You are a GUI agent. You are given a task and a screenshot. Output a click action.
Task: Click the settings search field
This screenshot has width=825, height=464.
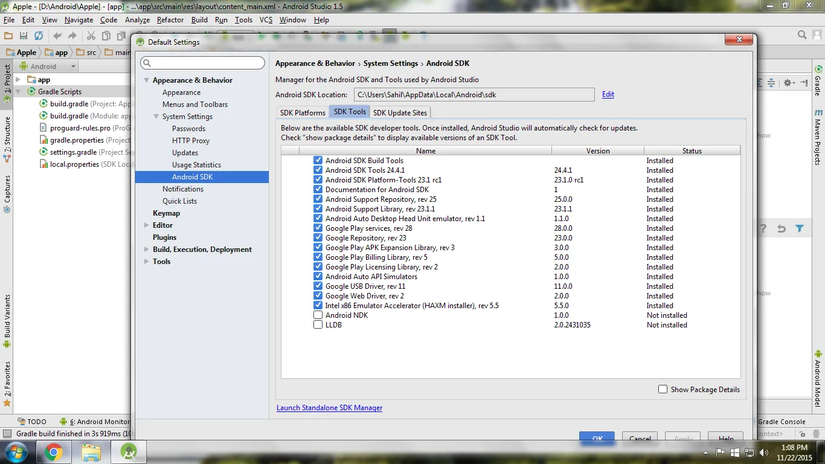[x=203, y=63]
